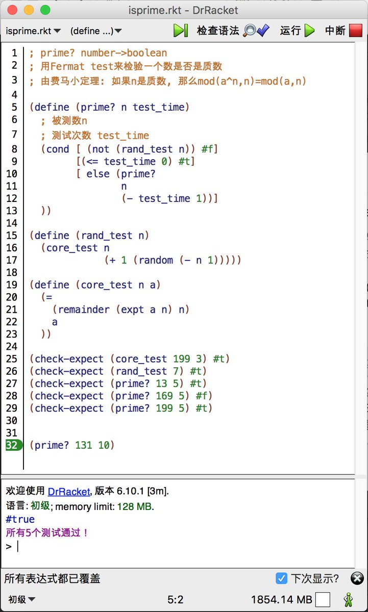The height and width of the screenshot is (612, 368).
Task: Click on the (prime? 131 10) expression
Action: [72, 445]
